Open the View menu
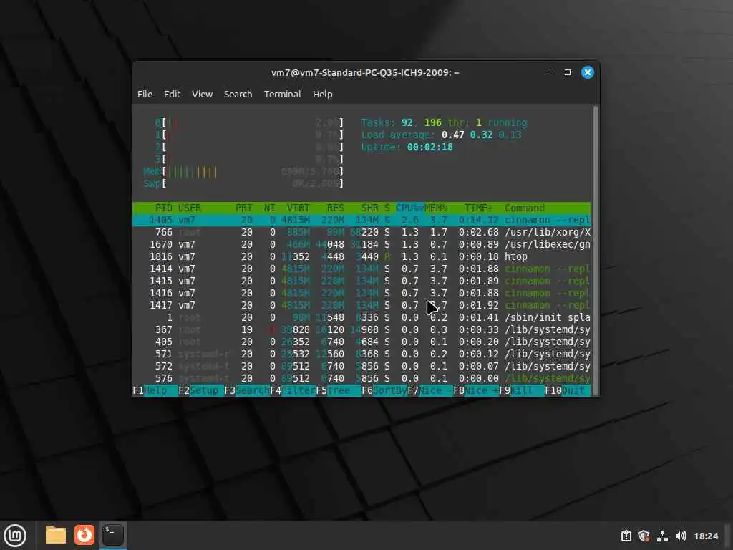The width and height of the screenshot is (733, 550). tap(202, 94)
